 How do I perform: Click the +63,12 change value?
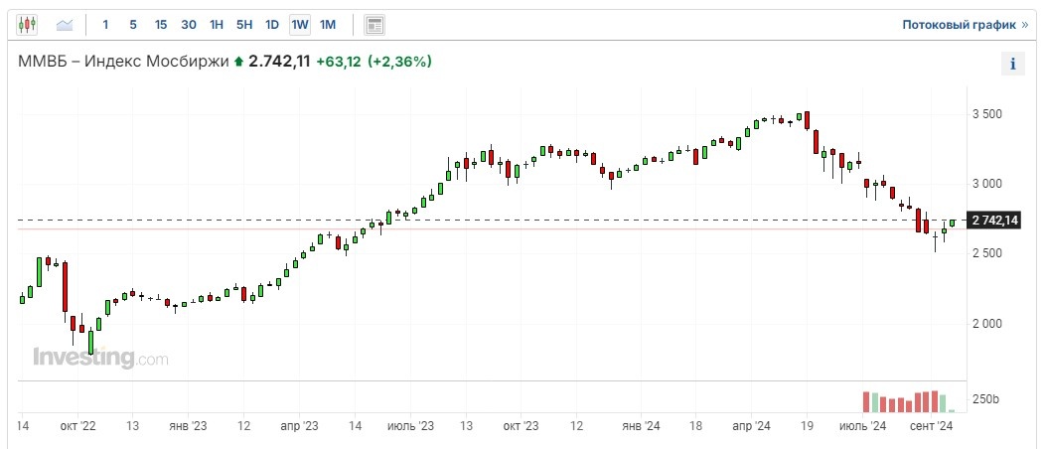[338, 62]
